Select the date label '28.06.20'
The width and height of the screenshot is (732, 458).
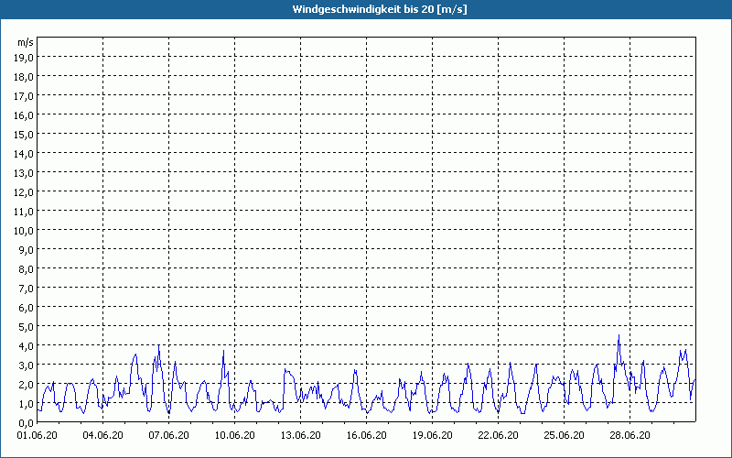(630, 435)
